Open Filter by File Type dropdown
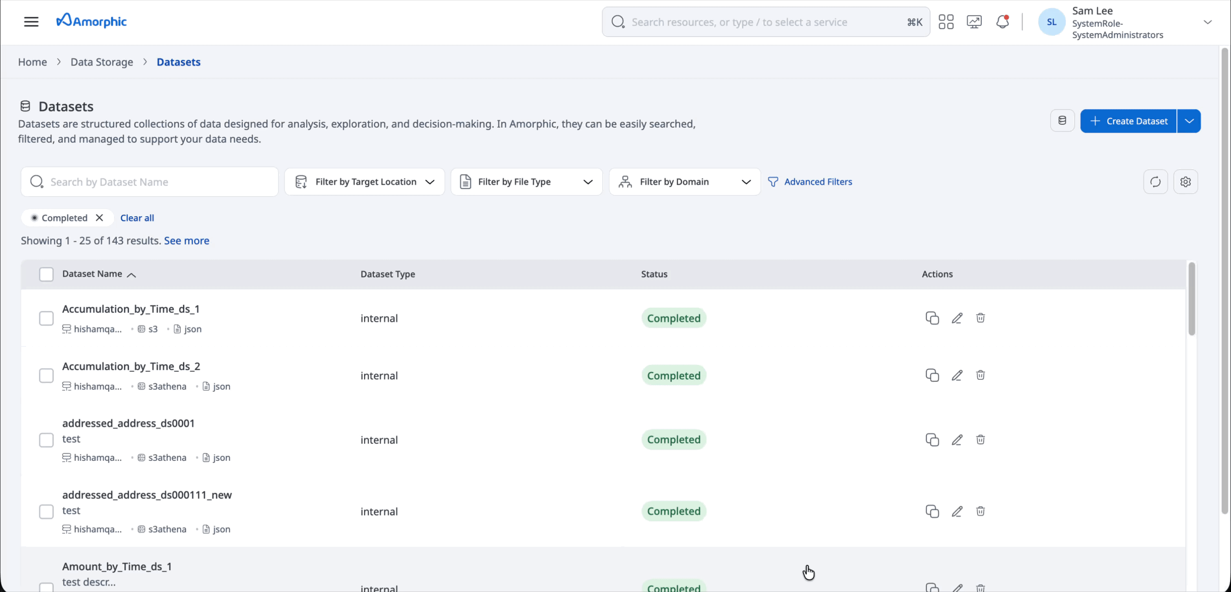This screenshot has width=1231, height=592. click(x=526, y=182)
